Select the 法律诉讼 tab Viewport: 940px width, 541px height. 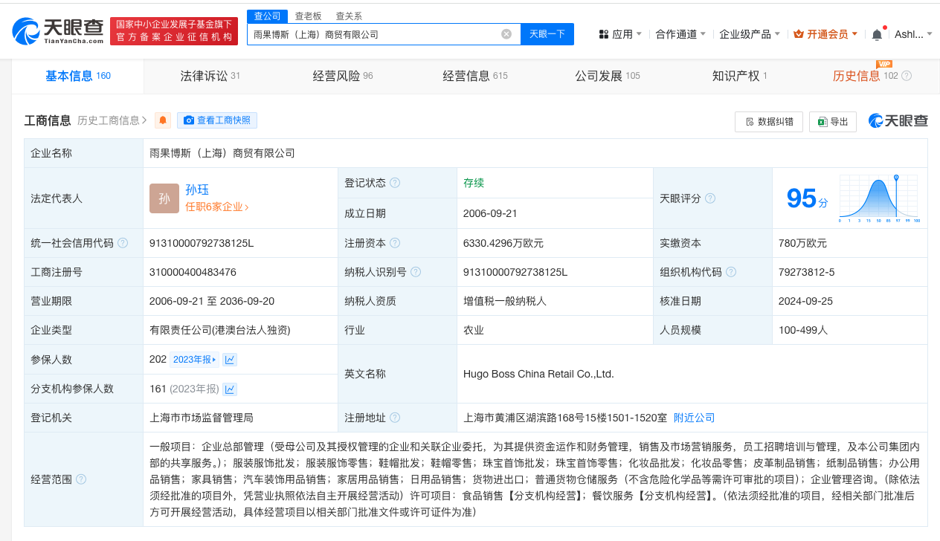(210, 76)
